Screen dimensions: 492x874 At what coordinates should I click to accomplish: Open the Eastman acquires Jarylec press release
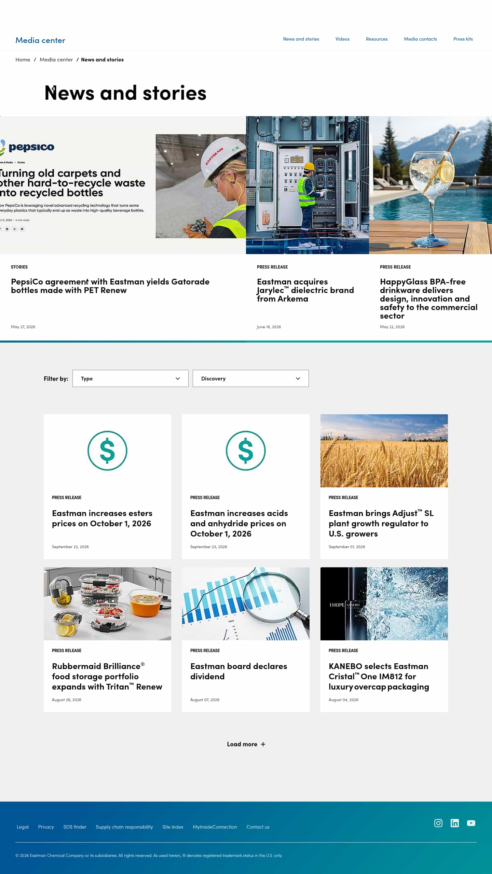pyautogui.click(x=305, y=290)
